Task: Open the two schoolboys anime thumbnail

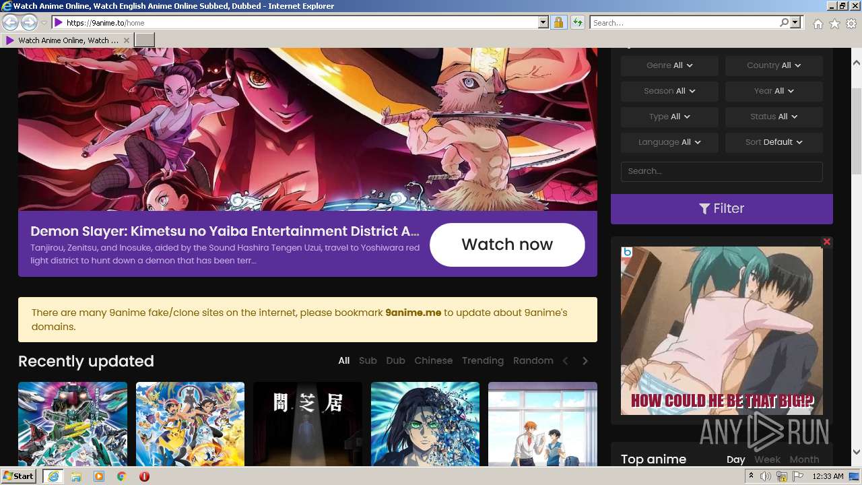Action: click(x=543, y=424)
